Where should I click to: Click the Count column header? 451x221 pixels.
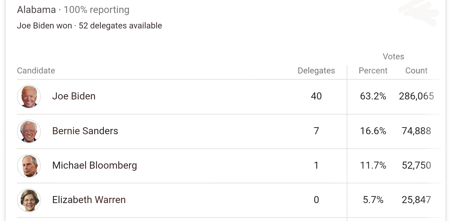pos(416,71)
